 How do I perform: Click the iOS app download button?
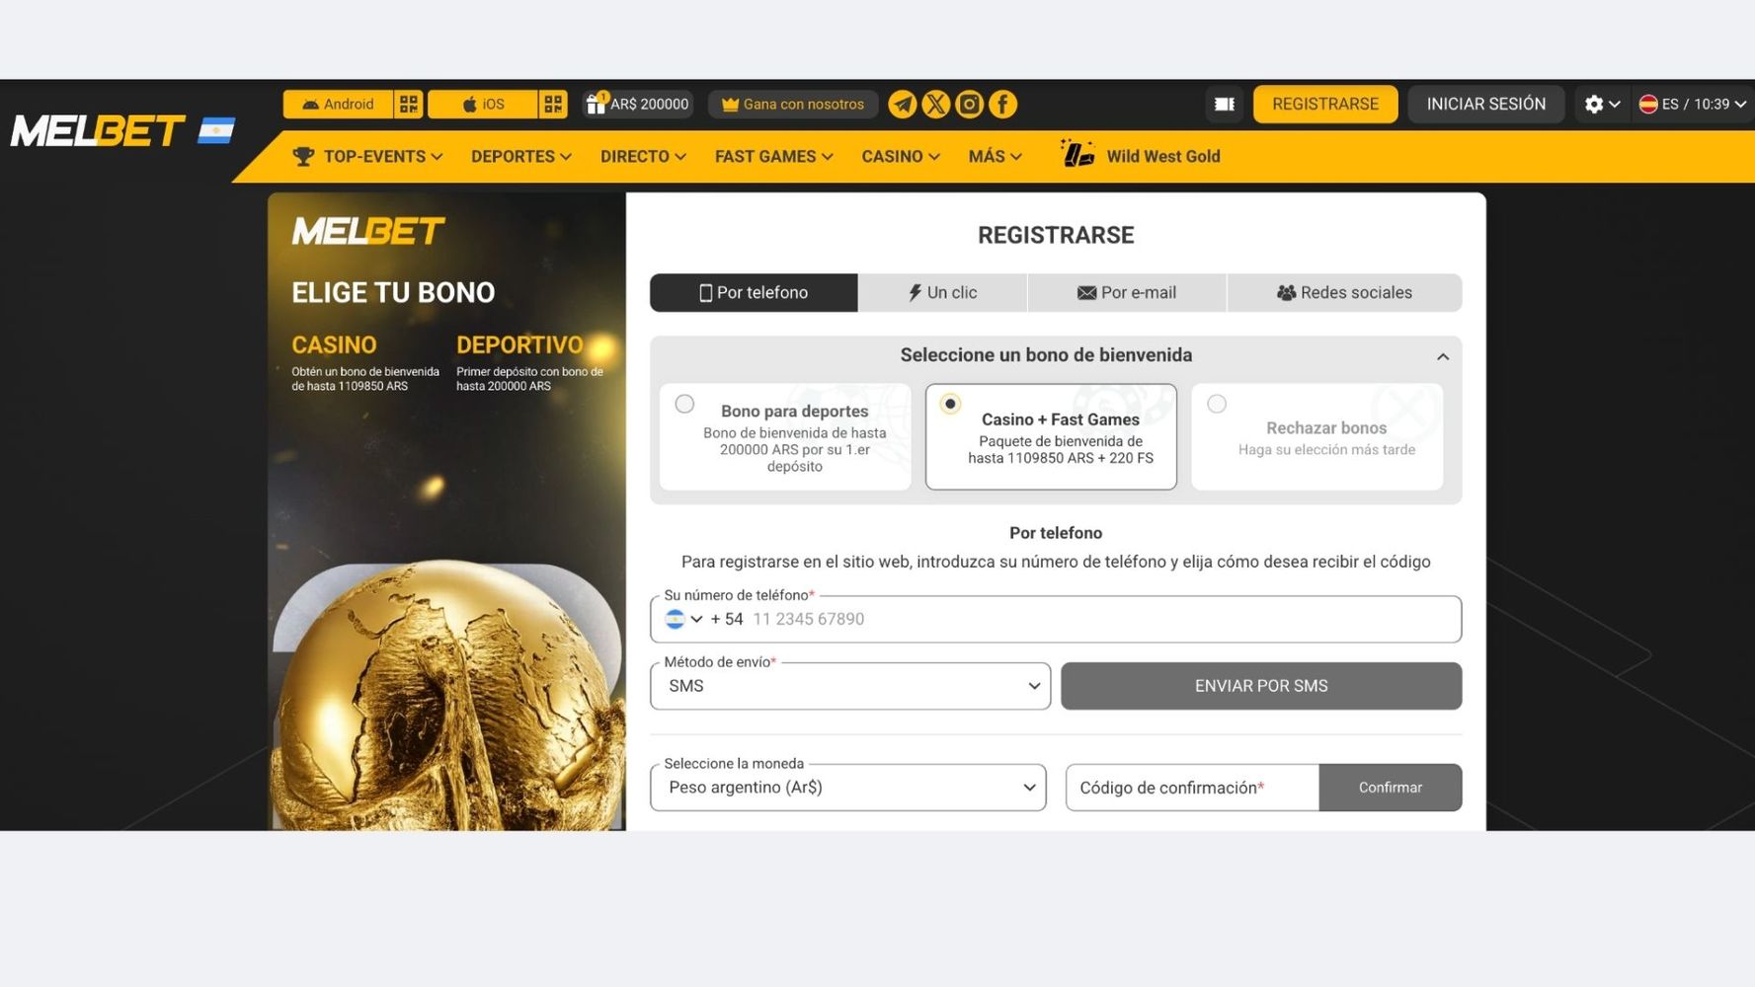click(x=483, y=104)
